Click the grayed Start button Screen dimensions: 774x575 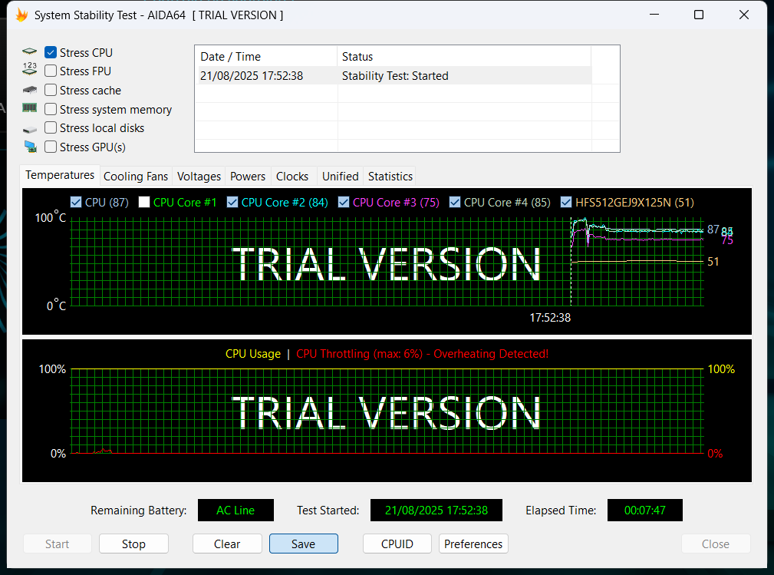58,544
